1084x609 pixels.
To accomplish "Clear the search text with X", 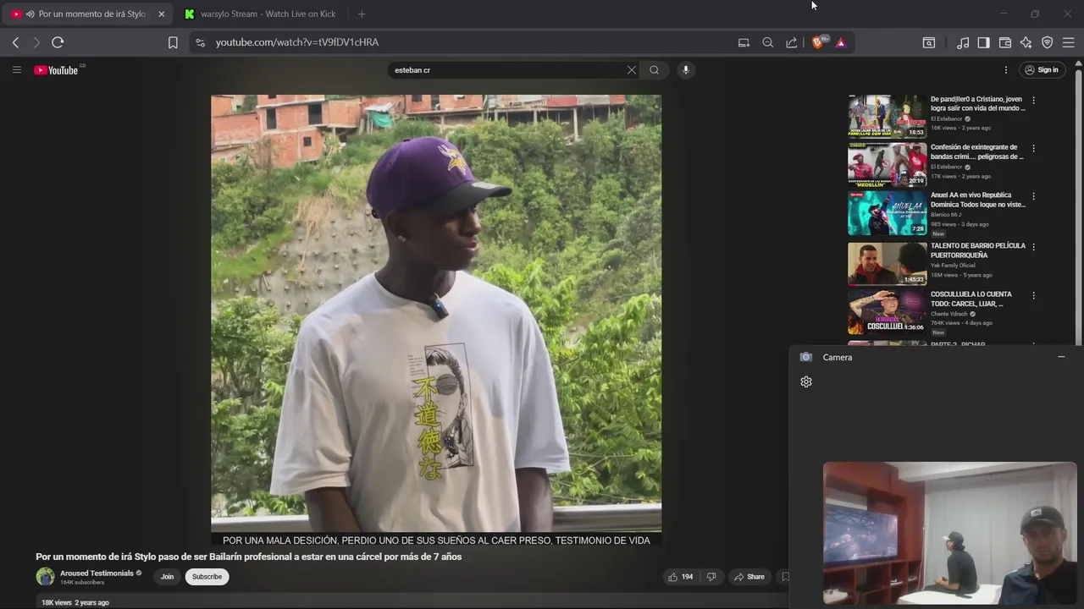I will click(631, 70).
